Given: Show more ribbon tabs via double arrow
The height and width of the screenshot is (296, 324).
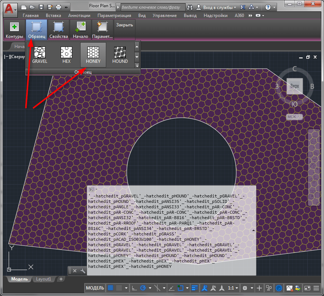Looking at the screenshot, I should tap(250, 16).
